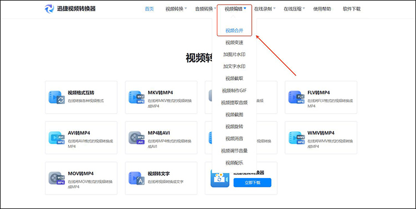Select 视频消音 from the dropdown

click(234, 139)
